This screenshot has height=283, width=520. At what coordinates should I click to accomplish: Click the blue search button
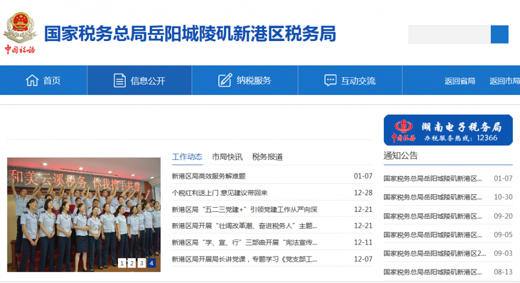(499, 34)
